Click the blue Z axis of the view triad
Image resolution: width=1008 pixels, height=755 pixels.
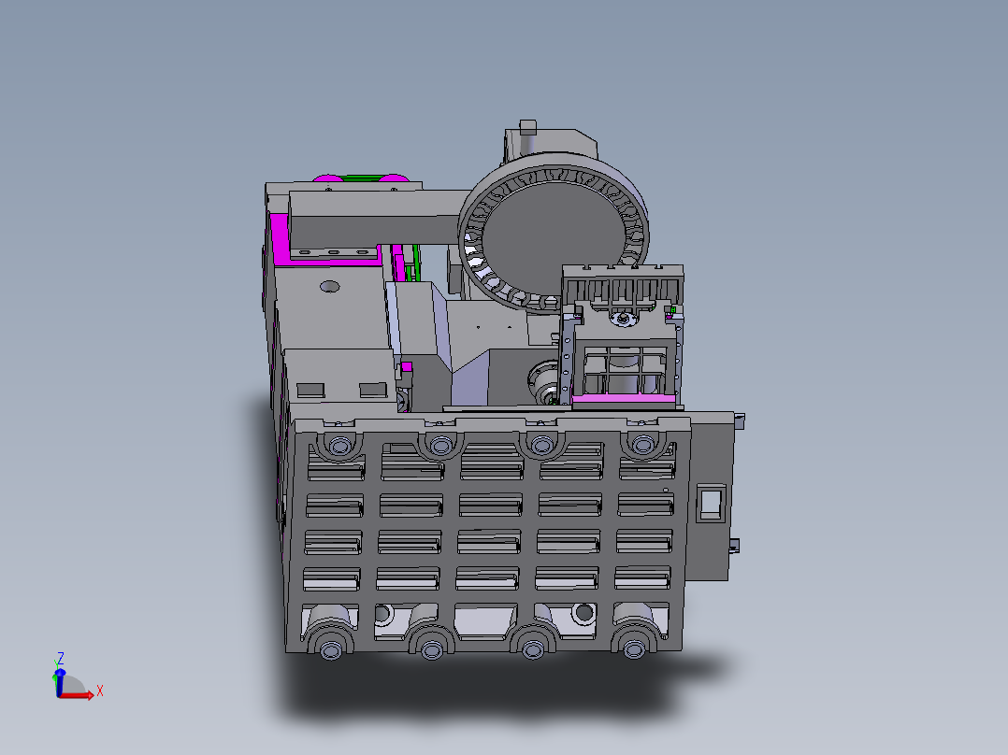click(59, 682)
